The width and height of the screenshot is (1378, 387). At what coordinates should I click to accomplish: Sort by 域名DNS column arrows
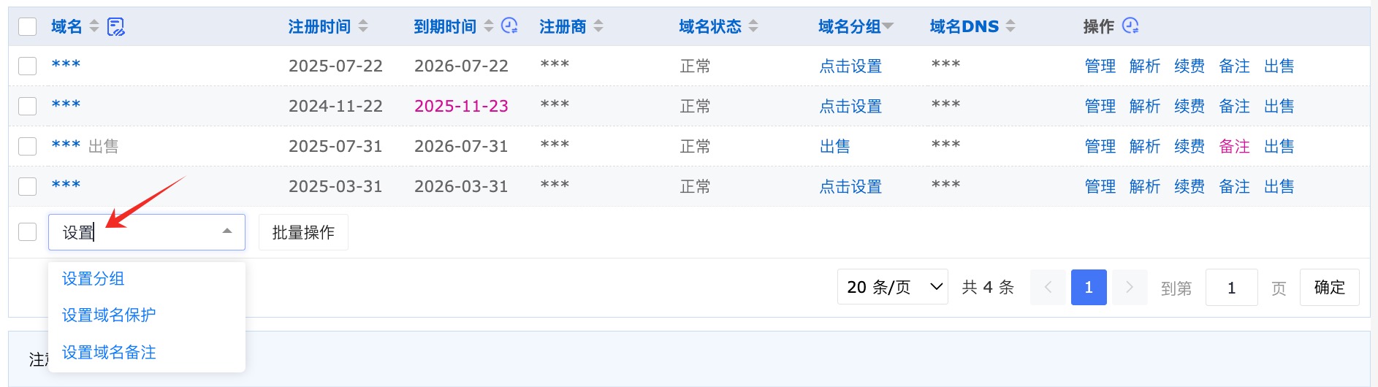[1010, 27]
